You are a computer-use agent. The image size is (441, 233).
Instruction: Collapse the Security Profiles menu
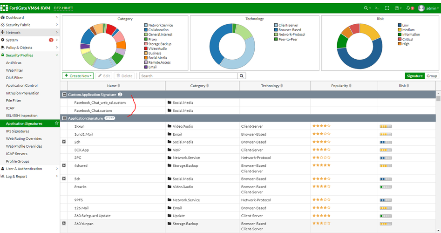tap(29, 55)
